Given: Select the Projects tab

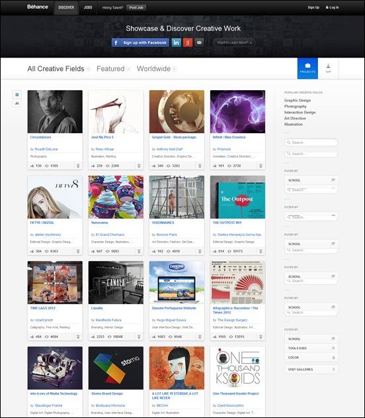Looking at the screenshot, I should (307, 68).
